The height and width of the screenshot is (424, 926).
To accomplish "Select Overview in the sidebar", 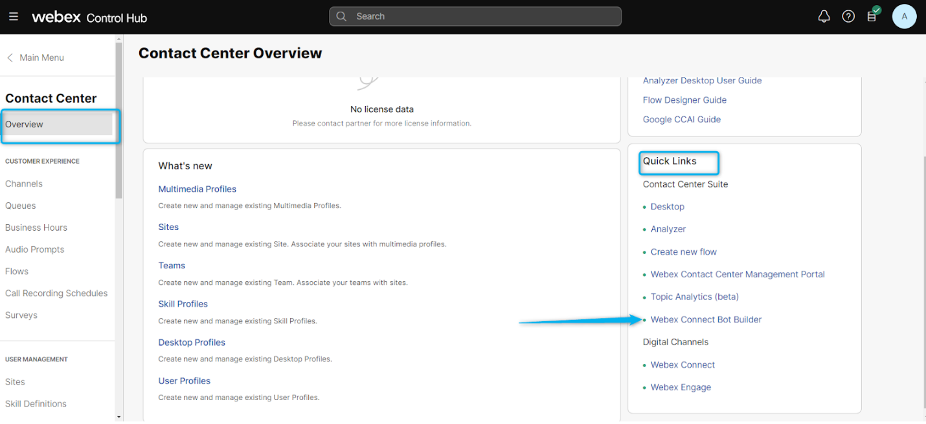I will (x=25, y=124).
